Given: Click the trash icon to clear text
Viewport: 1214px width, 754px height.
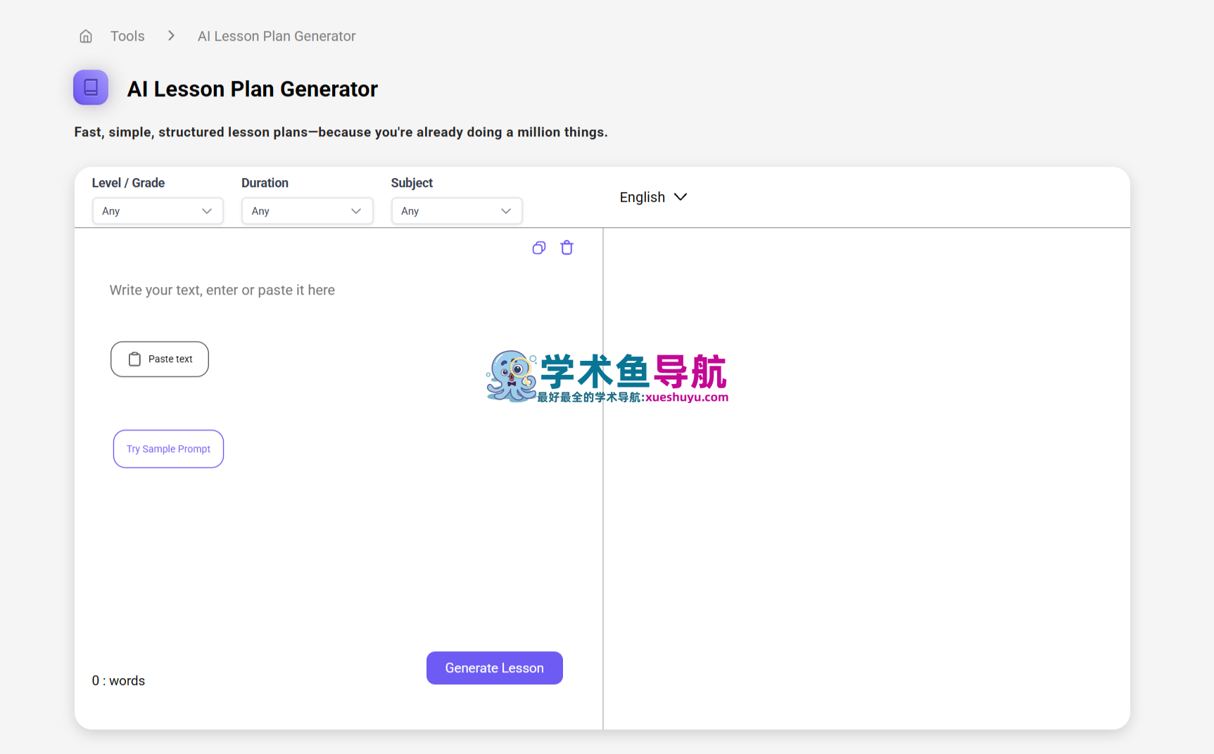Looking at the screenshot, I should coord(567,248).
